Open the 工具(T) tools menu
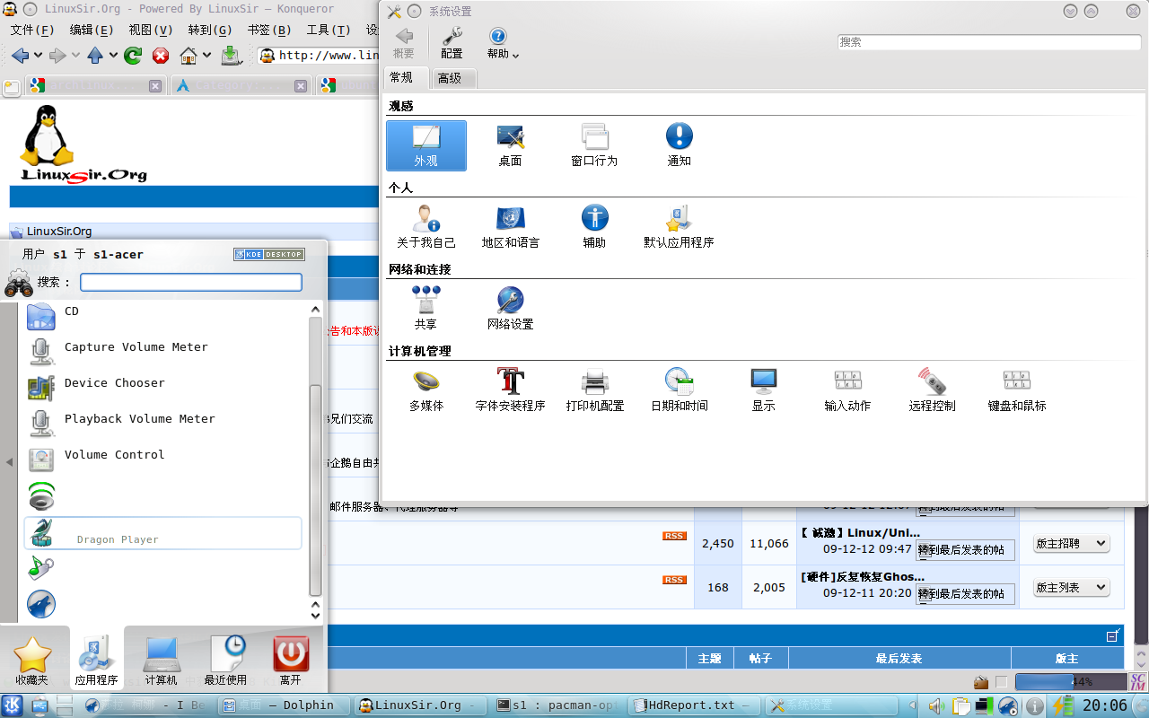 [329, 30]
